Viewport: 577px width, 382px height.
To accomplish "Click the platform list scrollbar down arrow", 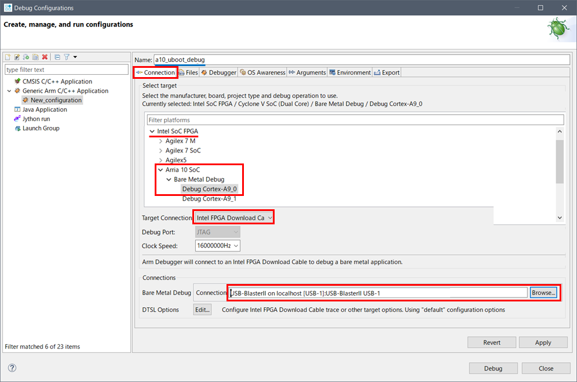I will (x=560, y=217).
